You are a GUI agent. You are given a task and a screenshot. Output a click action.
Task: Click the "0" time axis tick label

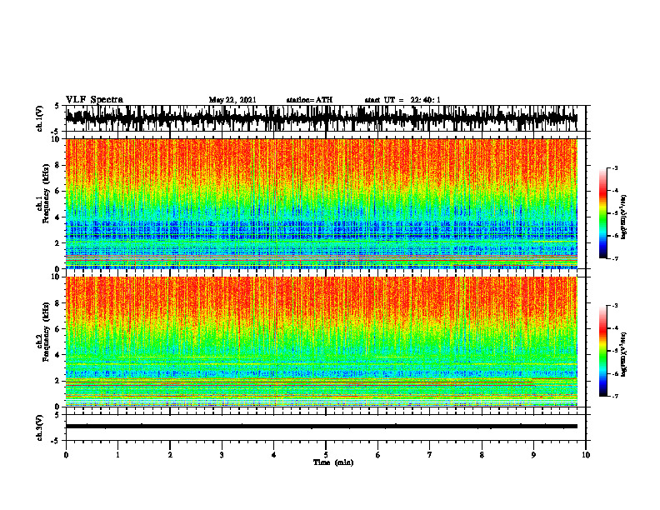[66, 455]
